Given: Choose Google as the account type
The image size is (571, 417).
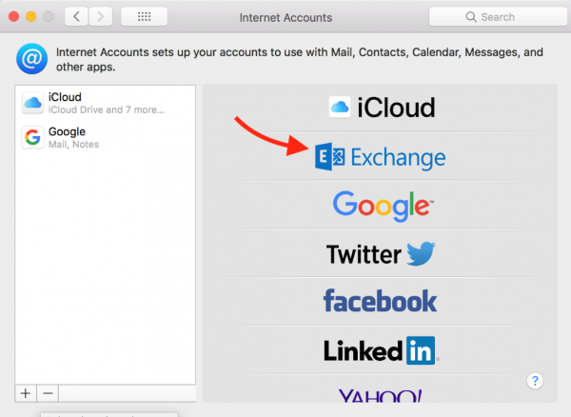Looking at the screenshot, I should [x=380, y=205].
